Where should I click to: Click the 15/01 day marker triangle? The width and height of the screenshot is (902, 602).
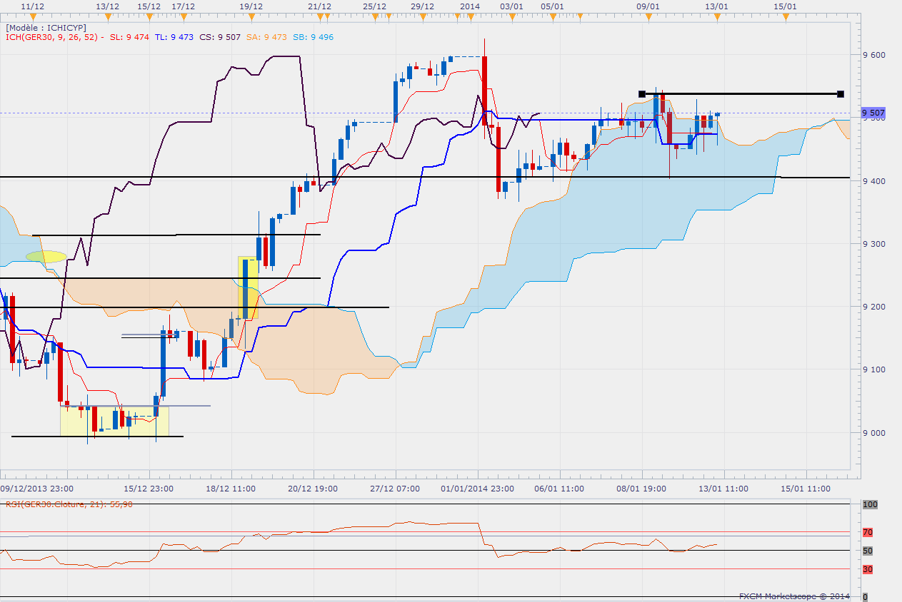tap(785, 16)
